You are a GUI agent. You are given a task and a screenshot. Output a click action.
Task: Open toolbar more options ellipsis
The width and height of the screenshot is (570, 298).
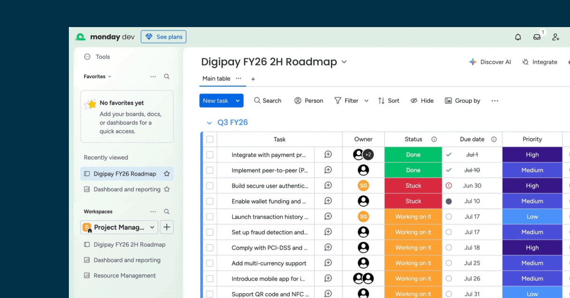495,100
